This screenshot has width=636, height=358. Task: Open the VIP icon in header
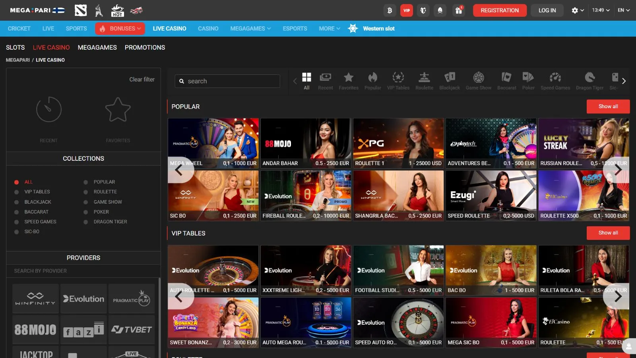pyautogui.click(x=407, y=10)
